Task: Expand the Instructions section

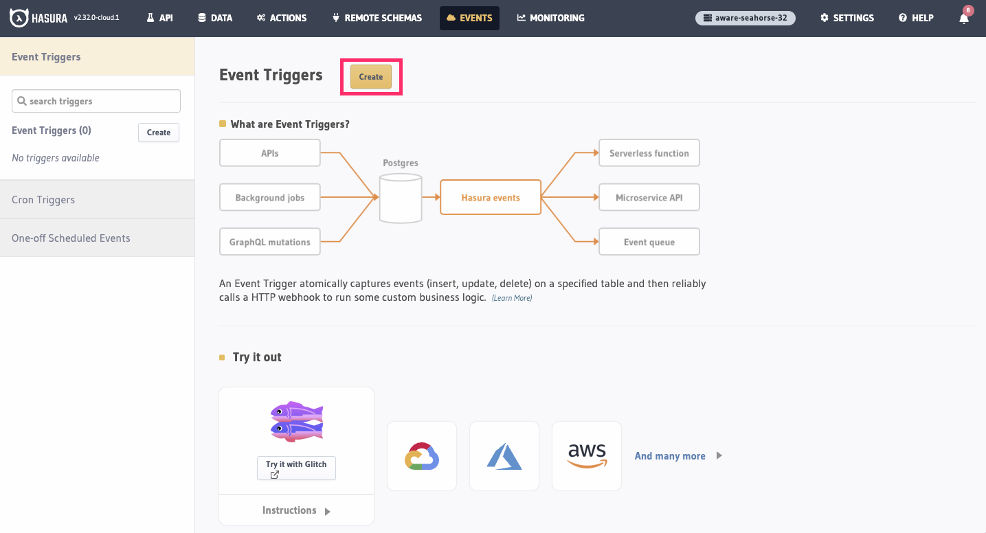Action: pyautogui.click(x=296, y=510)
